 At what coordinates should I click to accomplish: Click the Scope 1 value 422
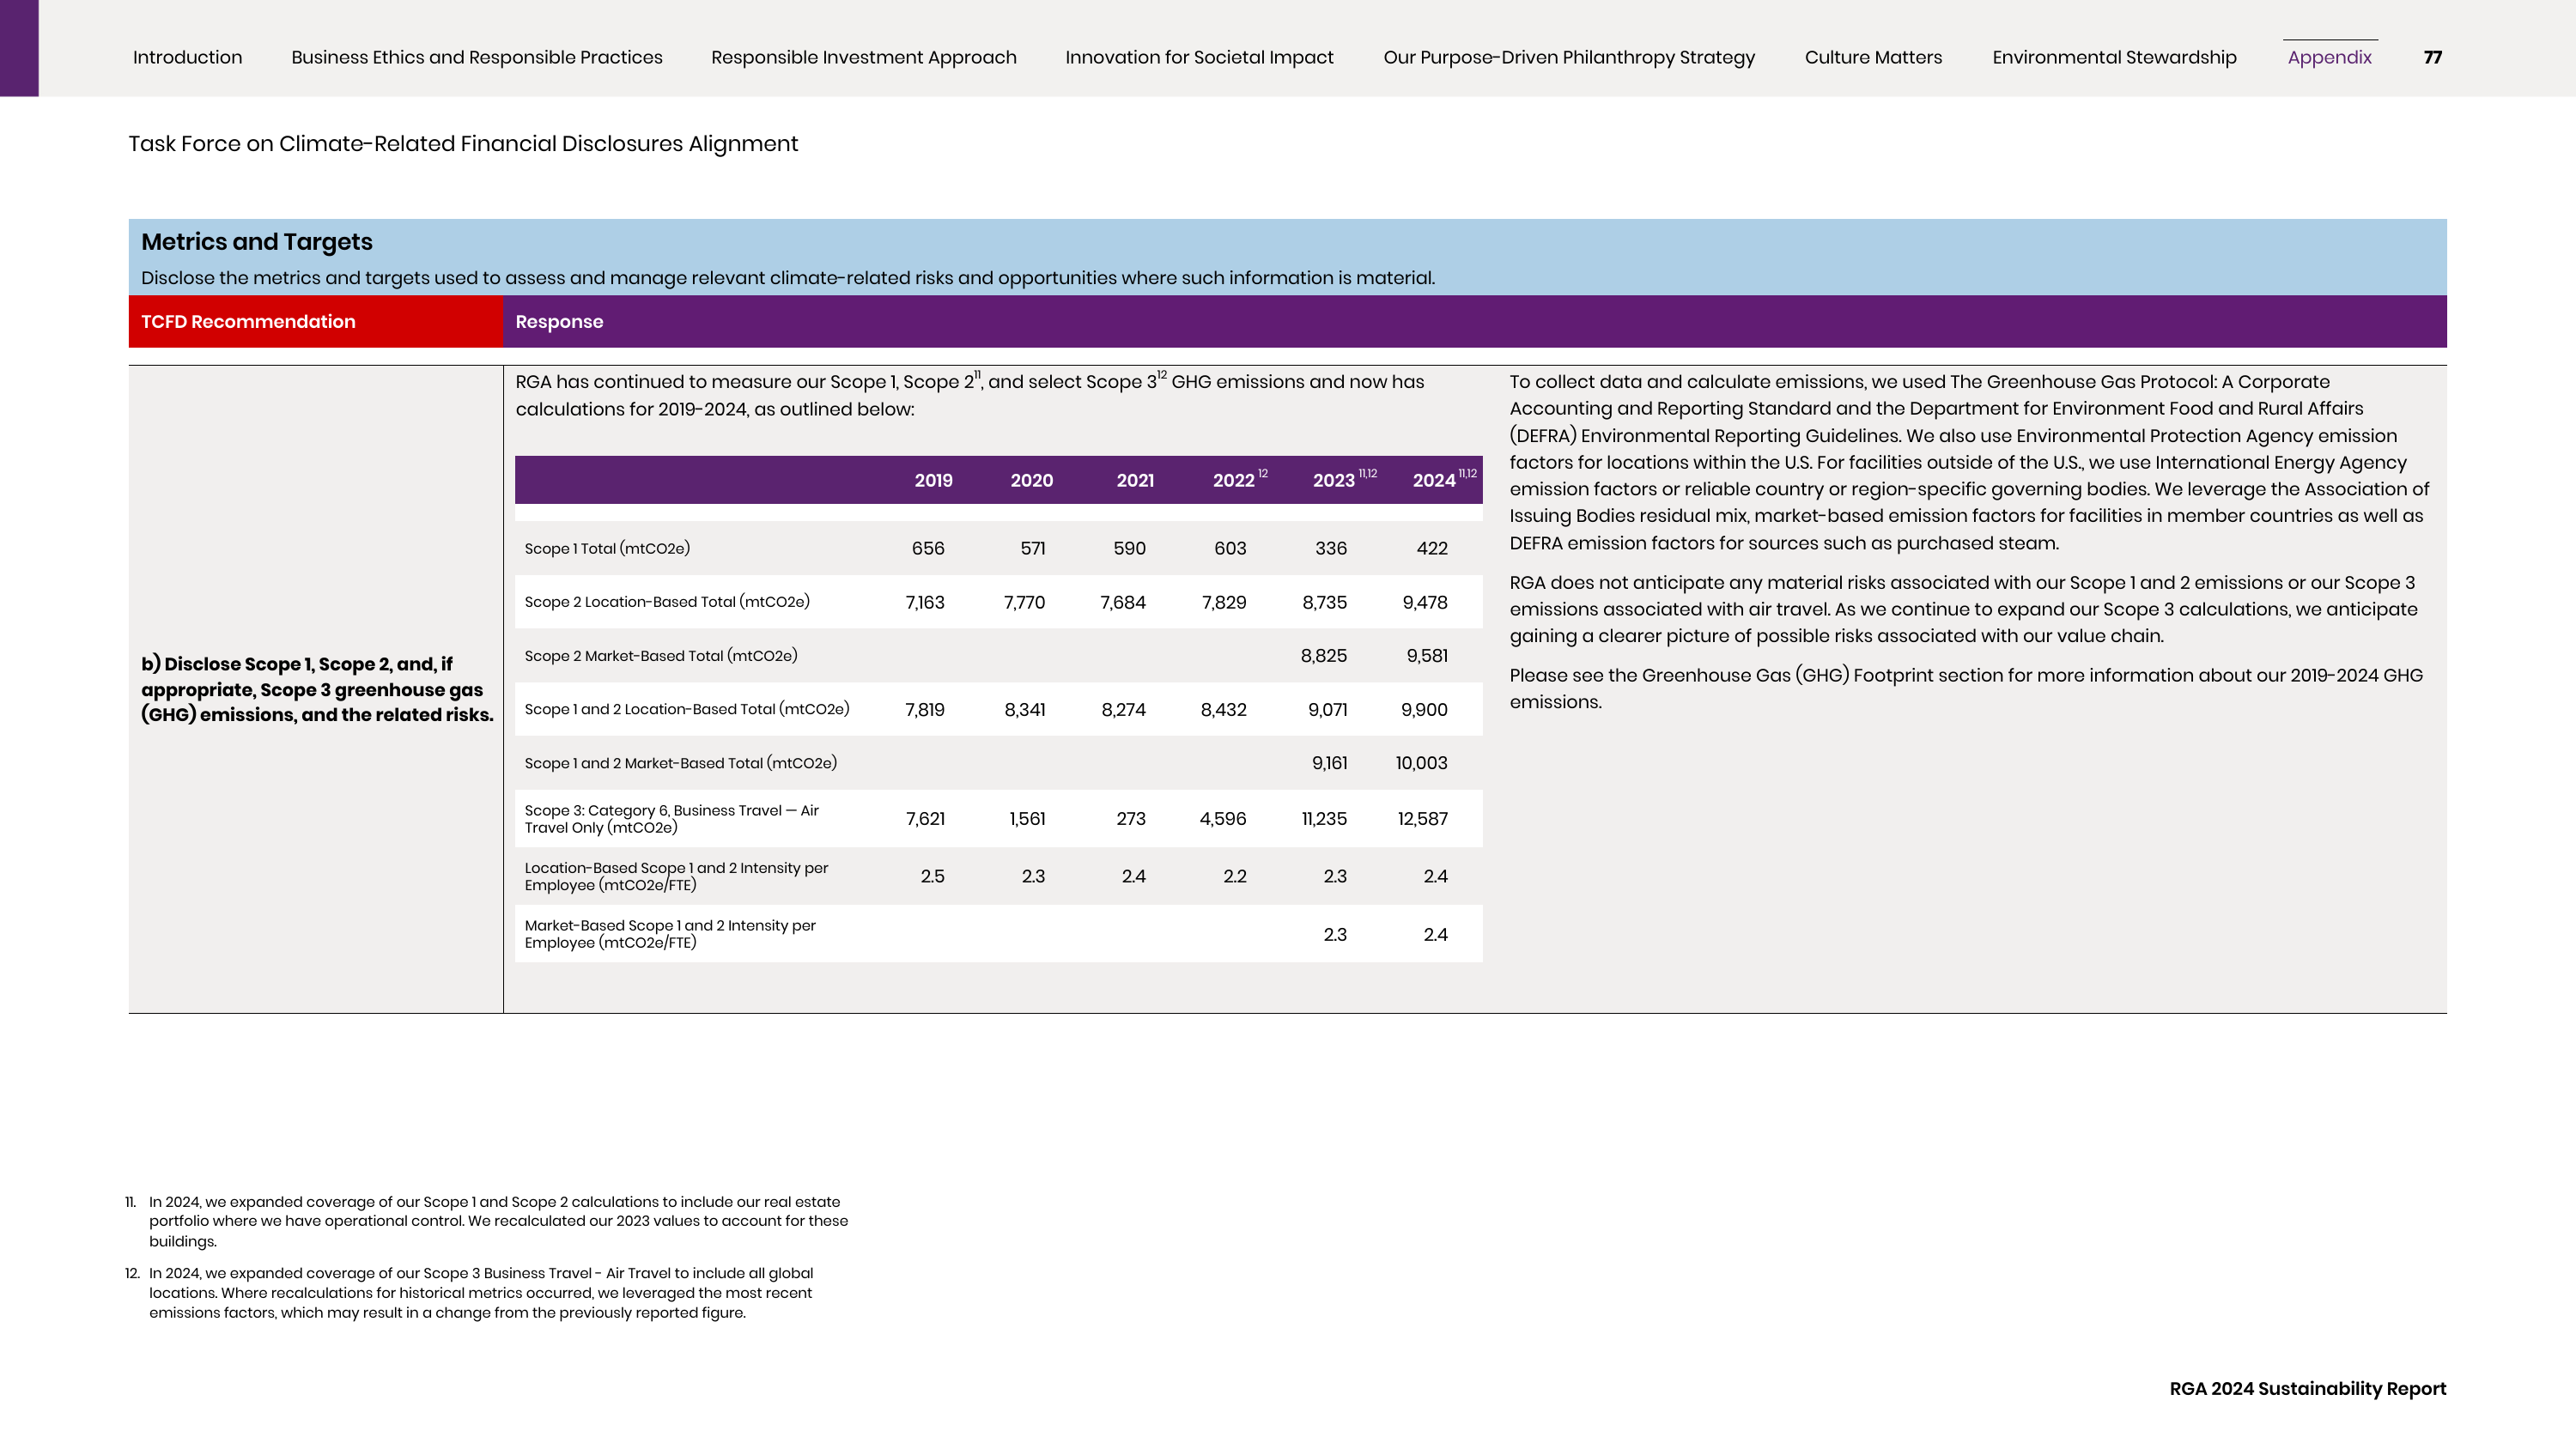pyautogui.click(x=1432, y=548)
